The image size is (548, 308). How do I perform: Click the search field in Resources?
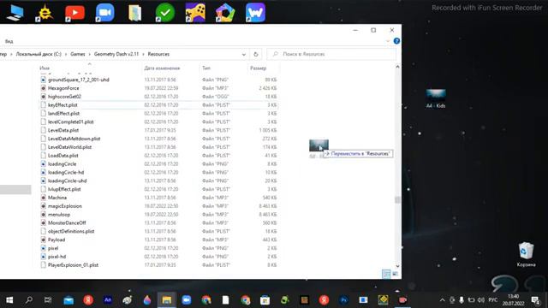[331, 54]
